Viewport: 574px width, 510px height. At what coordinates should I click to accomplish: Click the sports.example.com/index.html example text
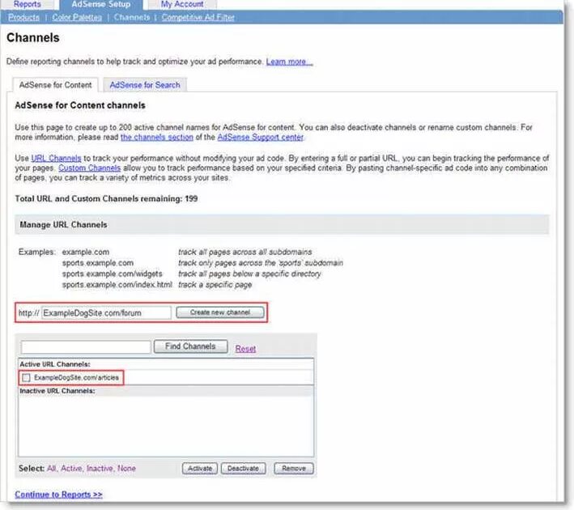coord(117,285)
